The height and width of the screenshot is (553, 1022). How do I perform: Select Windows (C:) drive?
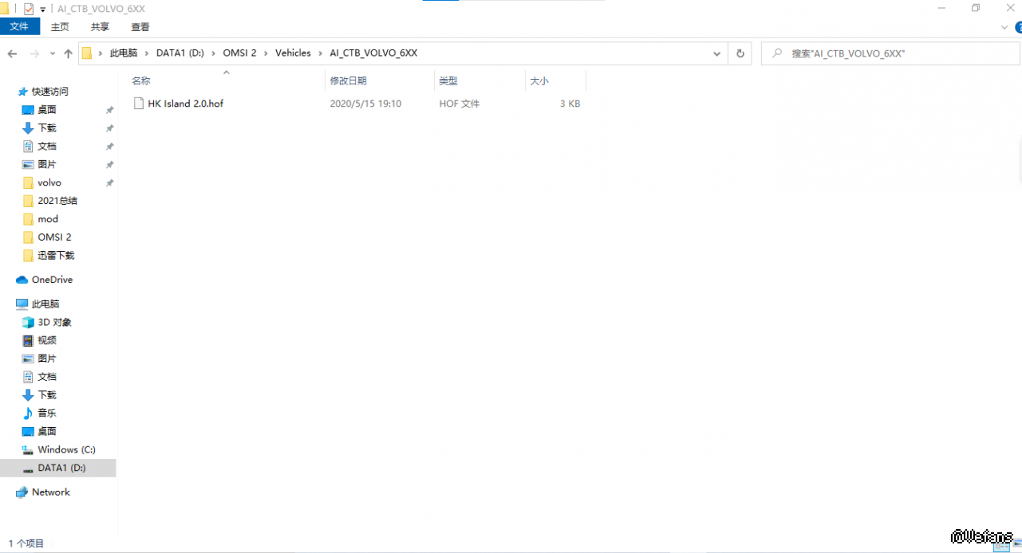coord(66,449)
